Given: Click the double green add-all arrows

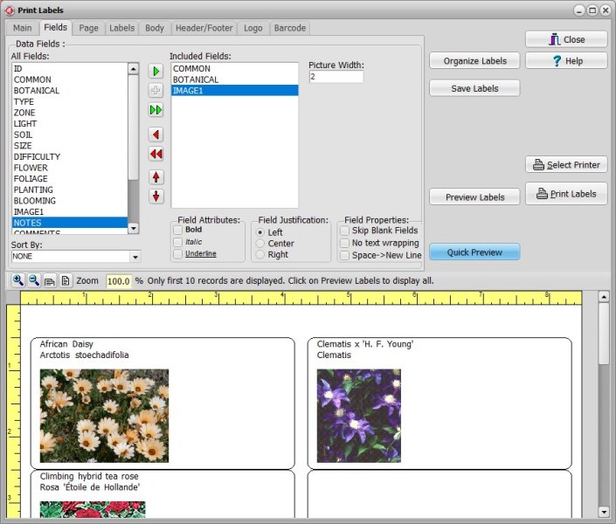Looking at the screenshot, I should point(156,110).
